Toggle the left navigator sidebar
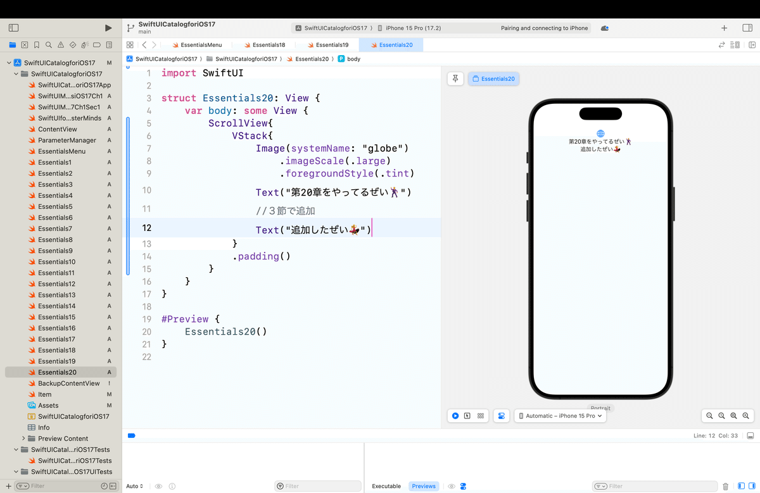The image size is (760, 493). click(x=13, y=28)
